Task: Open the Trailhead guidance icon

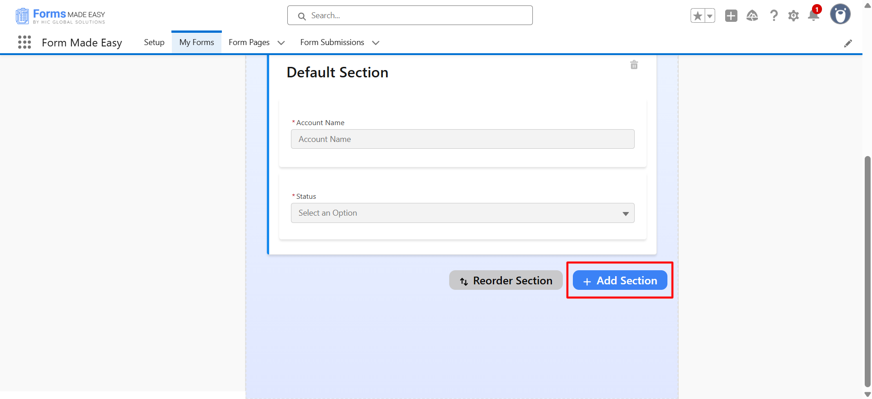Action: click(x=752, y=16)
